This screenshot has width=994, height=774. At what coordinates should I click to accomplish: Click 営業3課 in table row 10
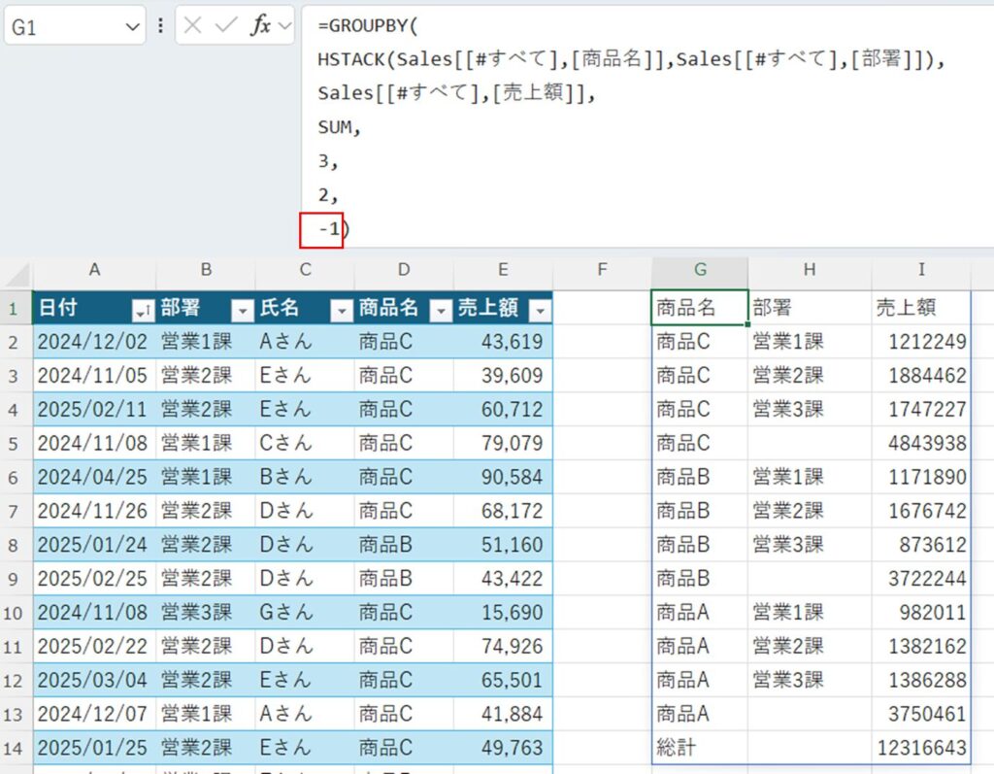click(206, 612)
